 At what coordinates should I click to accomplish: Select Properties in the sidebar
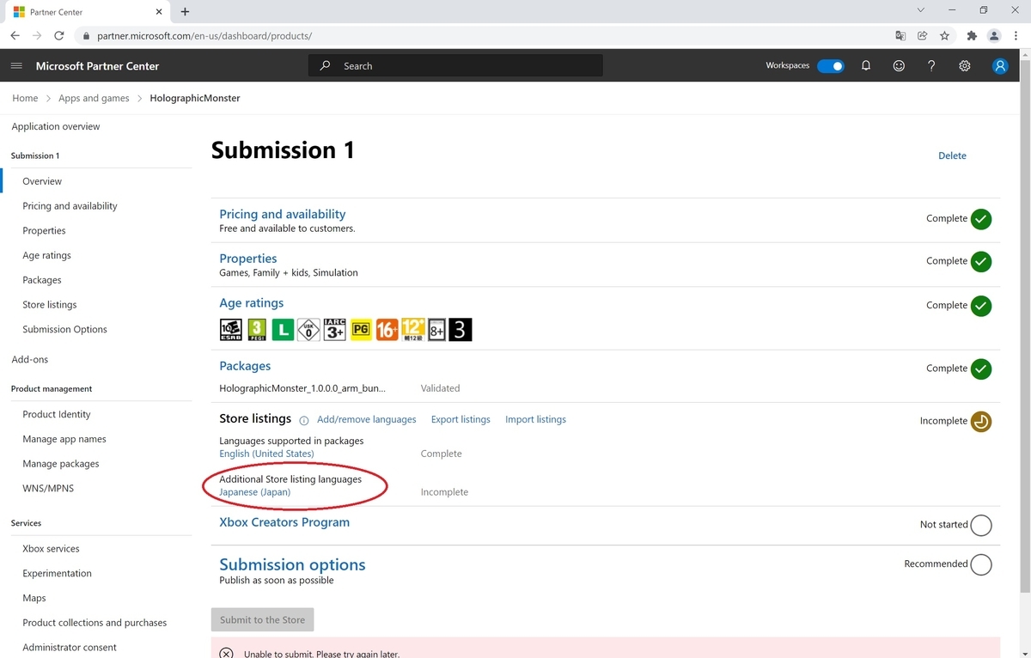44,231
